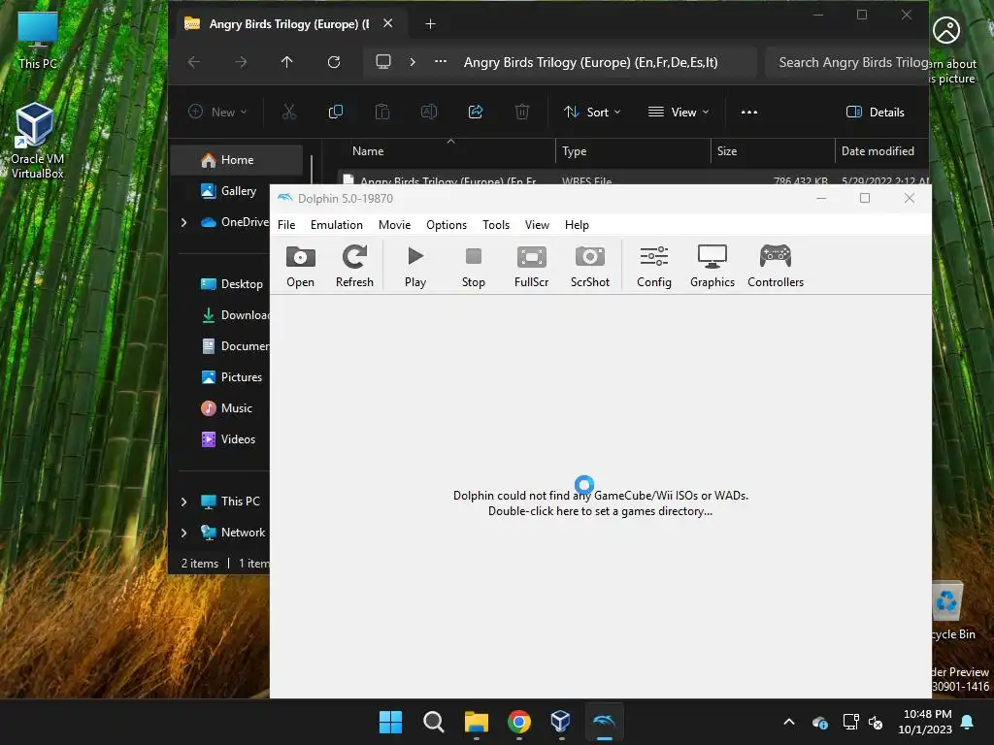Expand the address bar path chevron

click(x=413, y=62)
